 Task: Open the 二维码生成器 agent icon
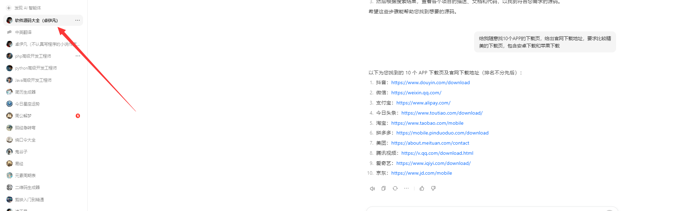pos(9,187)
